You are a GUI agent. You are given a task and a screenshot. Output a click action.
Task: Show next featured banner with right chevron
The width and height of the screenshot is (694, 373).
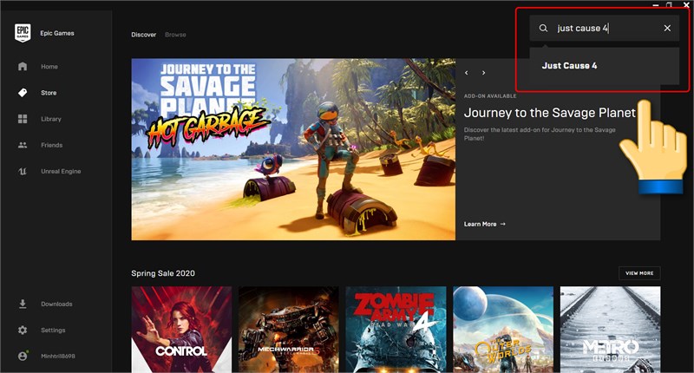483,73
